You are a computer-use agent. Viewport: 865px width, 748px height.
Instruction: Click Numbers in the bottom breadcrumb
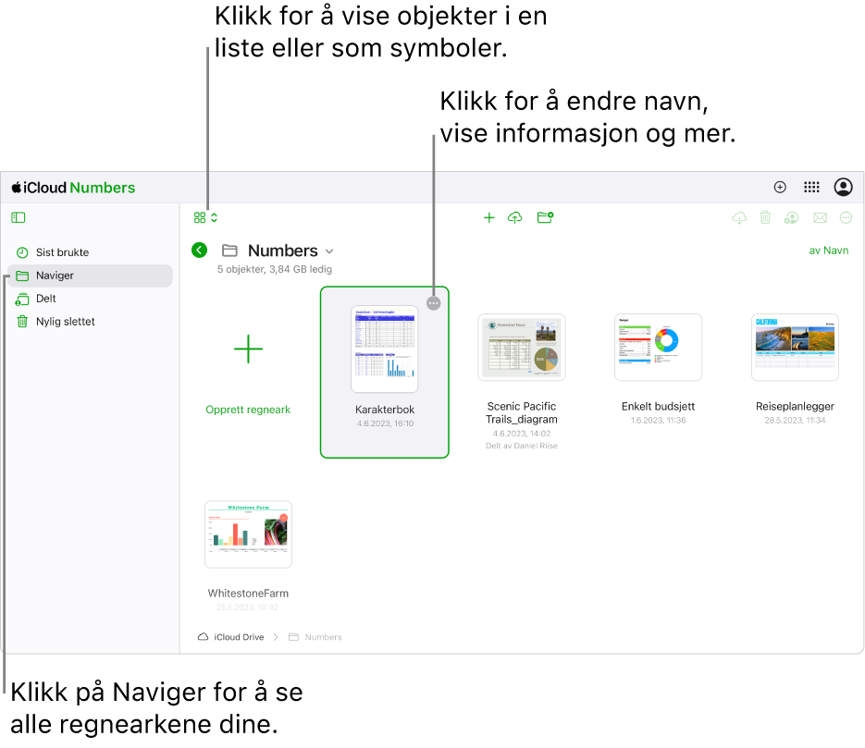pyautogui.click(x=323, y=637)
